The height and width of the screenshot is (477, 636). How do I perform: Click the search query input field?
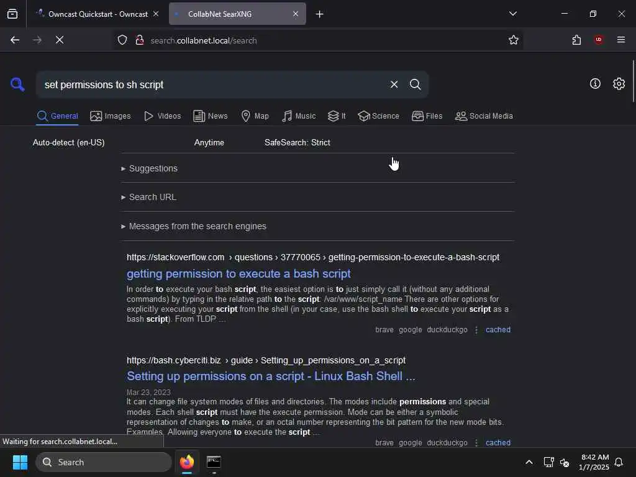[x=213, y=84]
